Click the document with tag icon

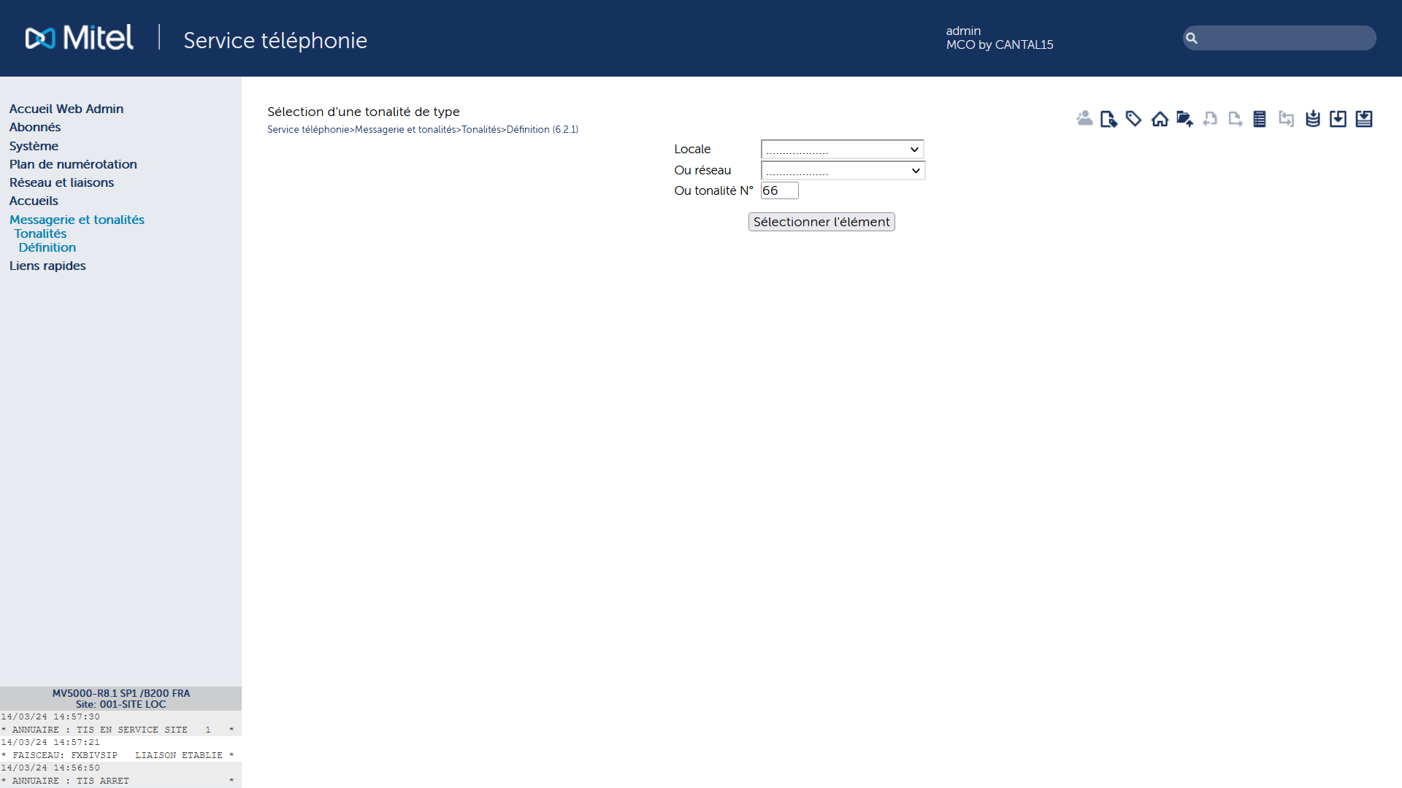coord(1109,119)
